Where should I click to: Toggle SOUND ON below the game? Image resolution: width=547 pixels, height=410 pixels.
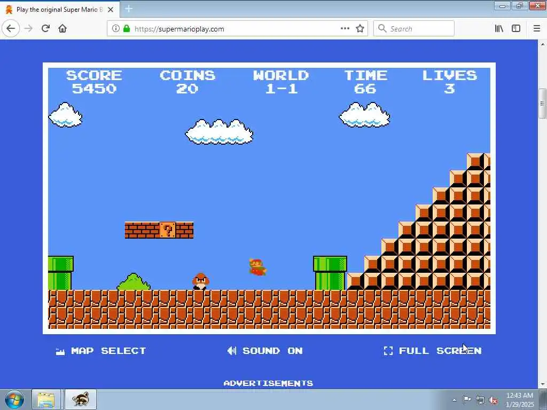point(265,351)
